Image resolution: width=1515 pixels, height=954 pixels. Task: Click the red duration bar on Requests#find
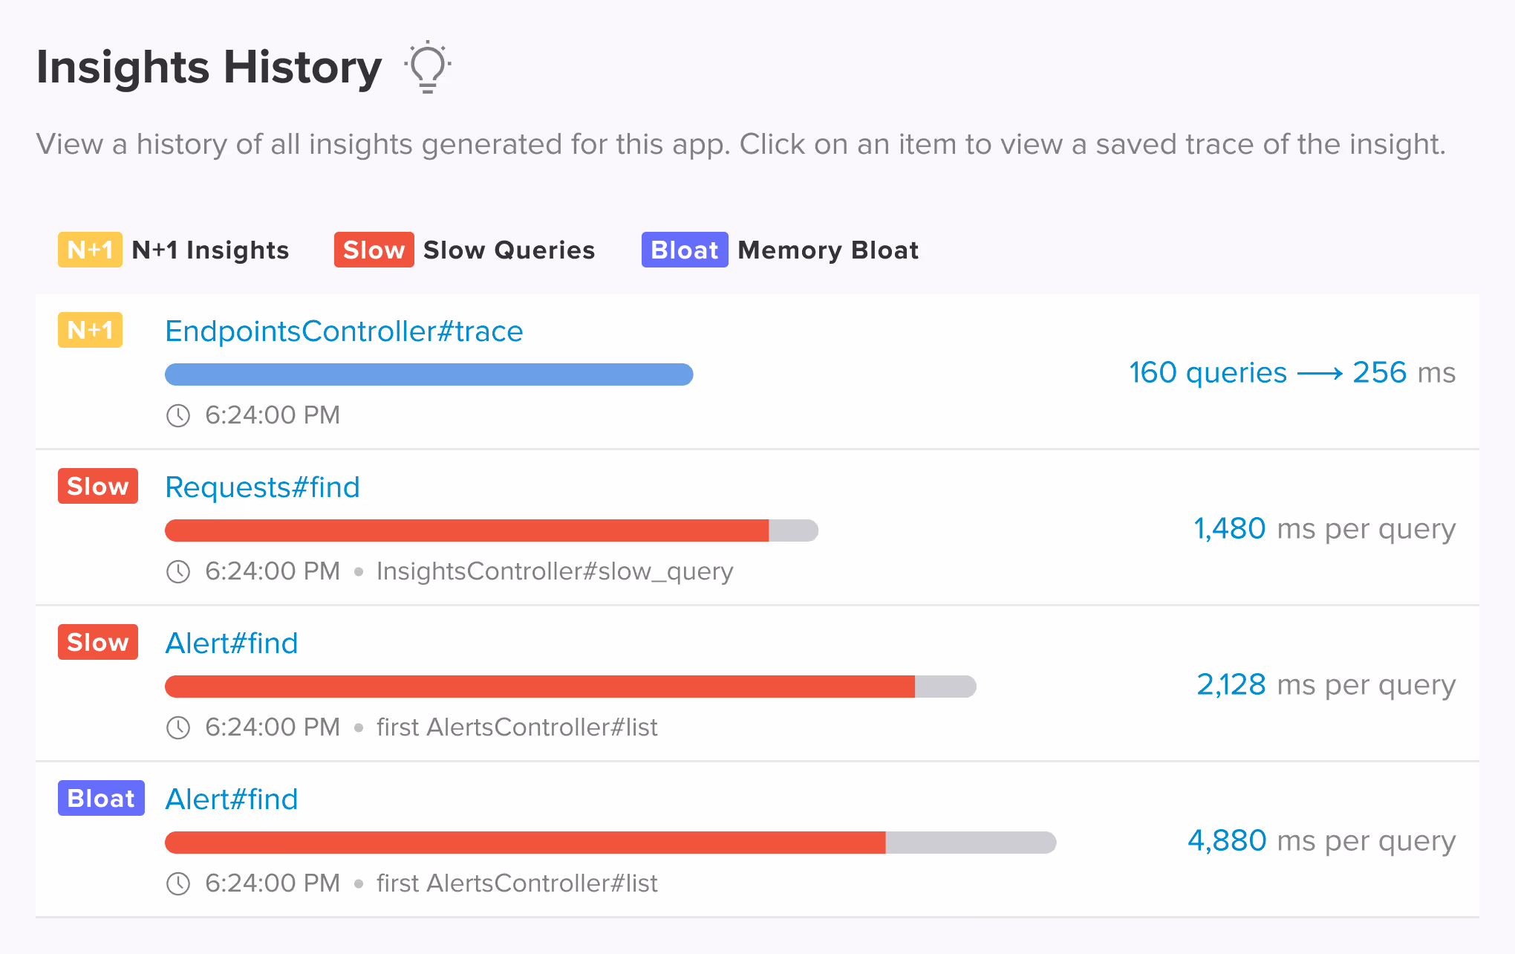click(468, 530)
